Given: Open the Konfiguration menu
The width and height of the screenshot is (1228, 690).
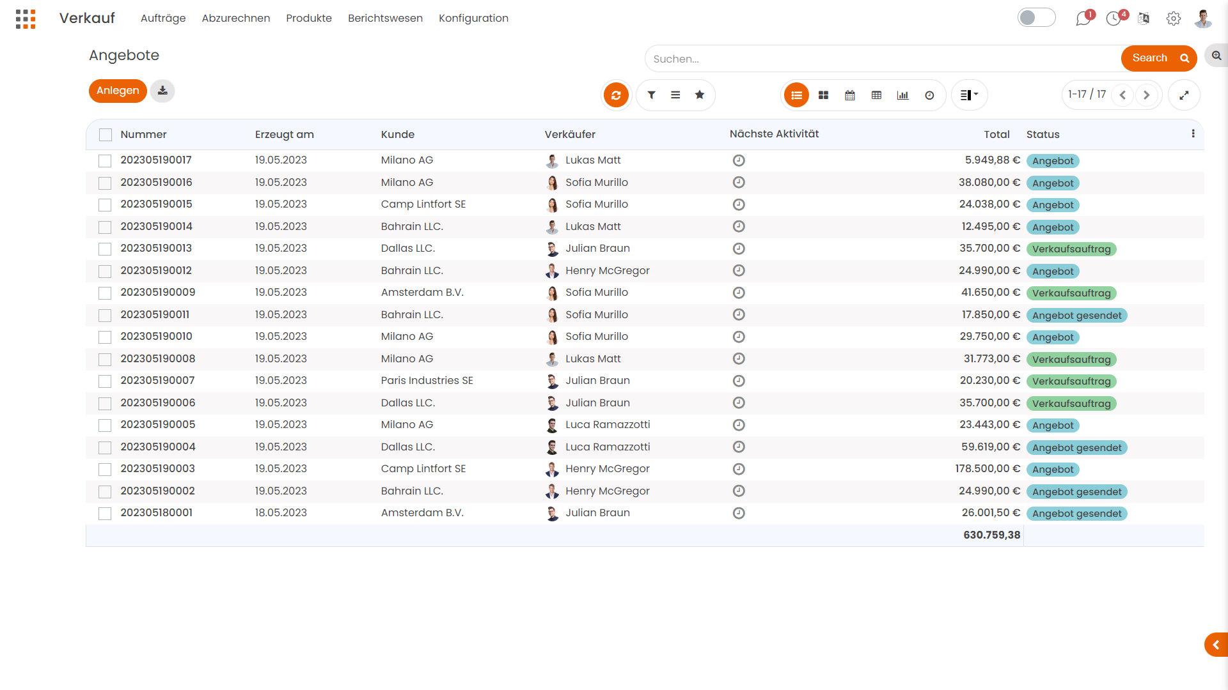Looking at the screenshot, I should coord(473,19).
